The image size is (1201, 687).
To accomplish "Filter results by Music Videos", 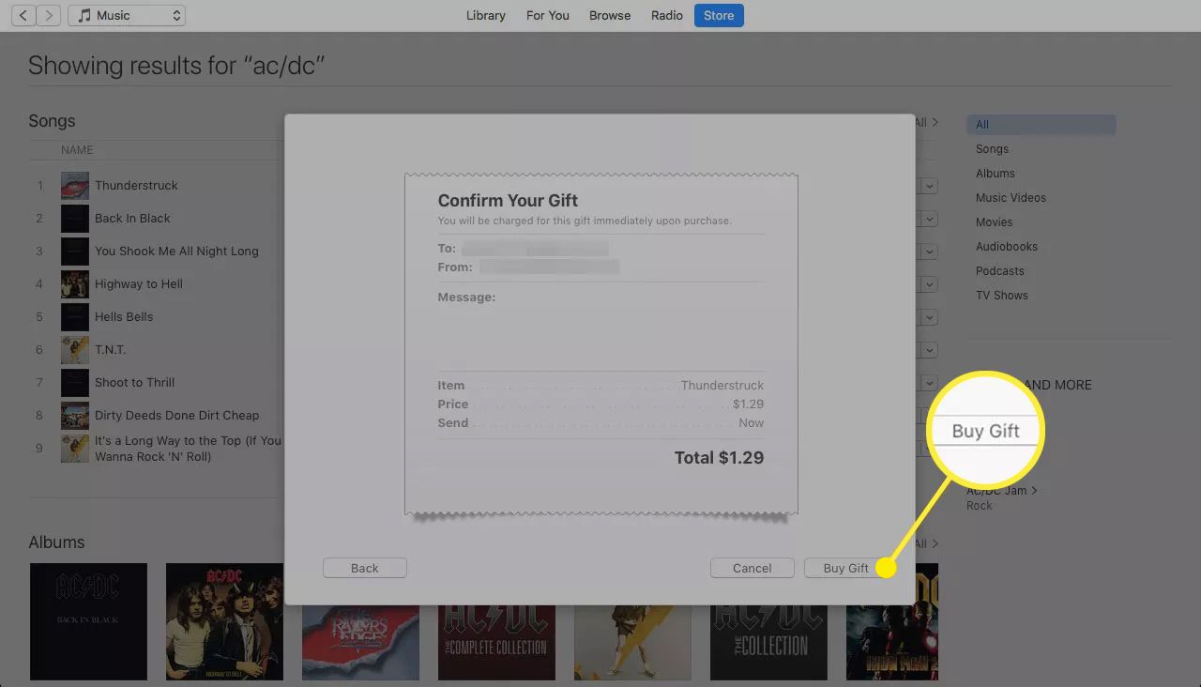I will coord(1011,197).
